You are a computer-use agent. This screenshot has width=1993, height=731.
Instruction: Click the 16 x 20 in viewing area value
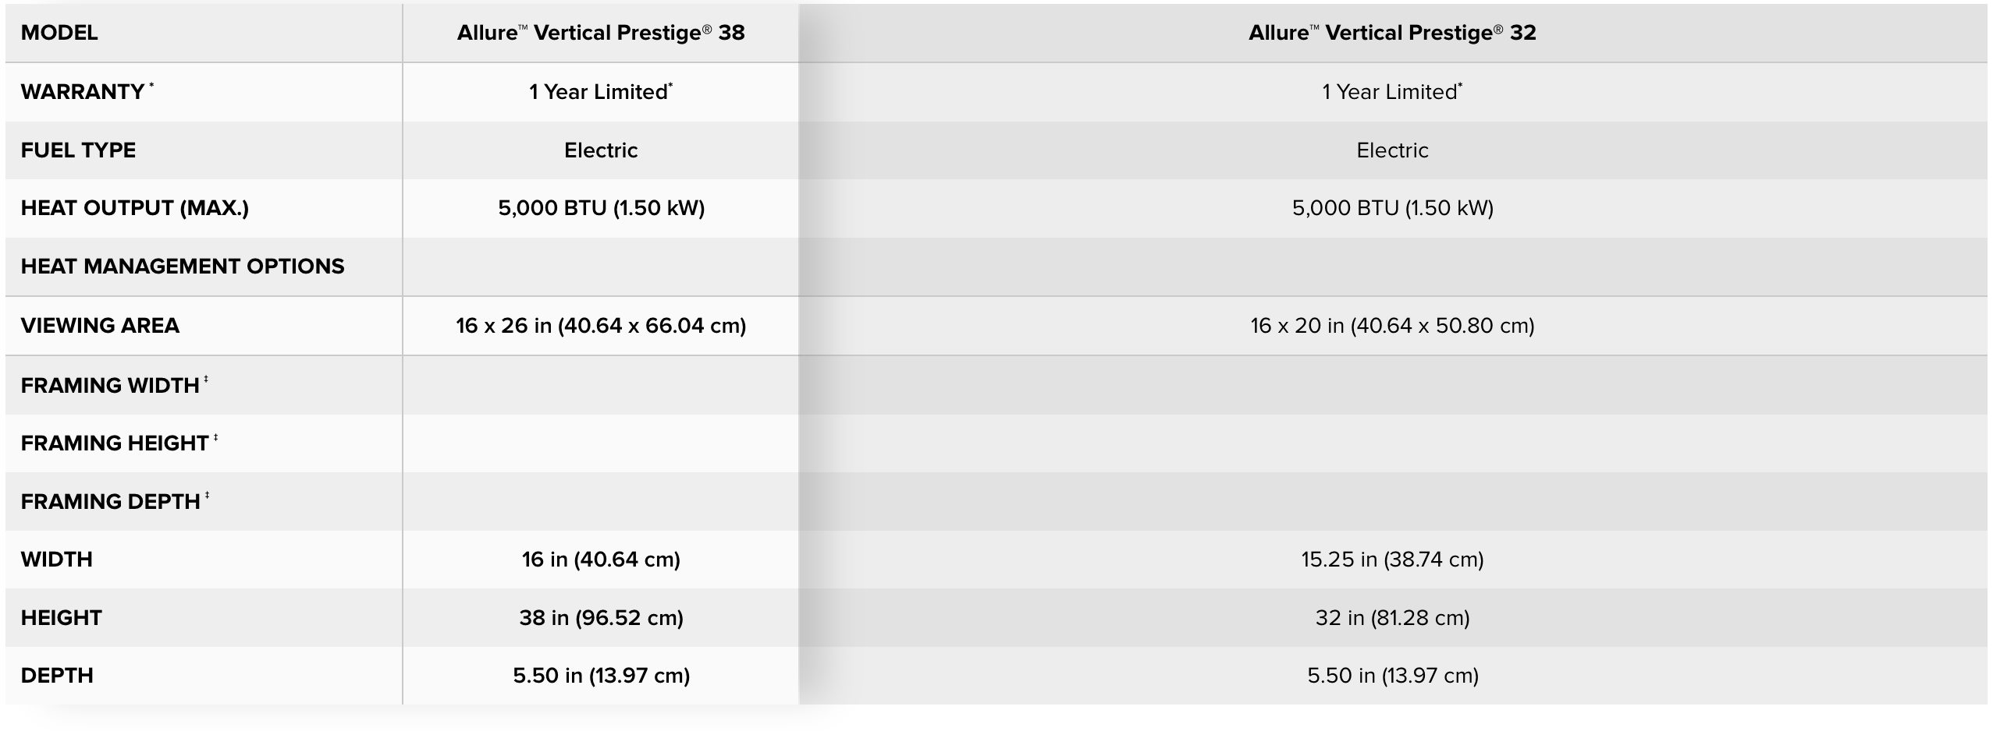click(1391, 326)
